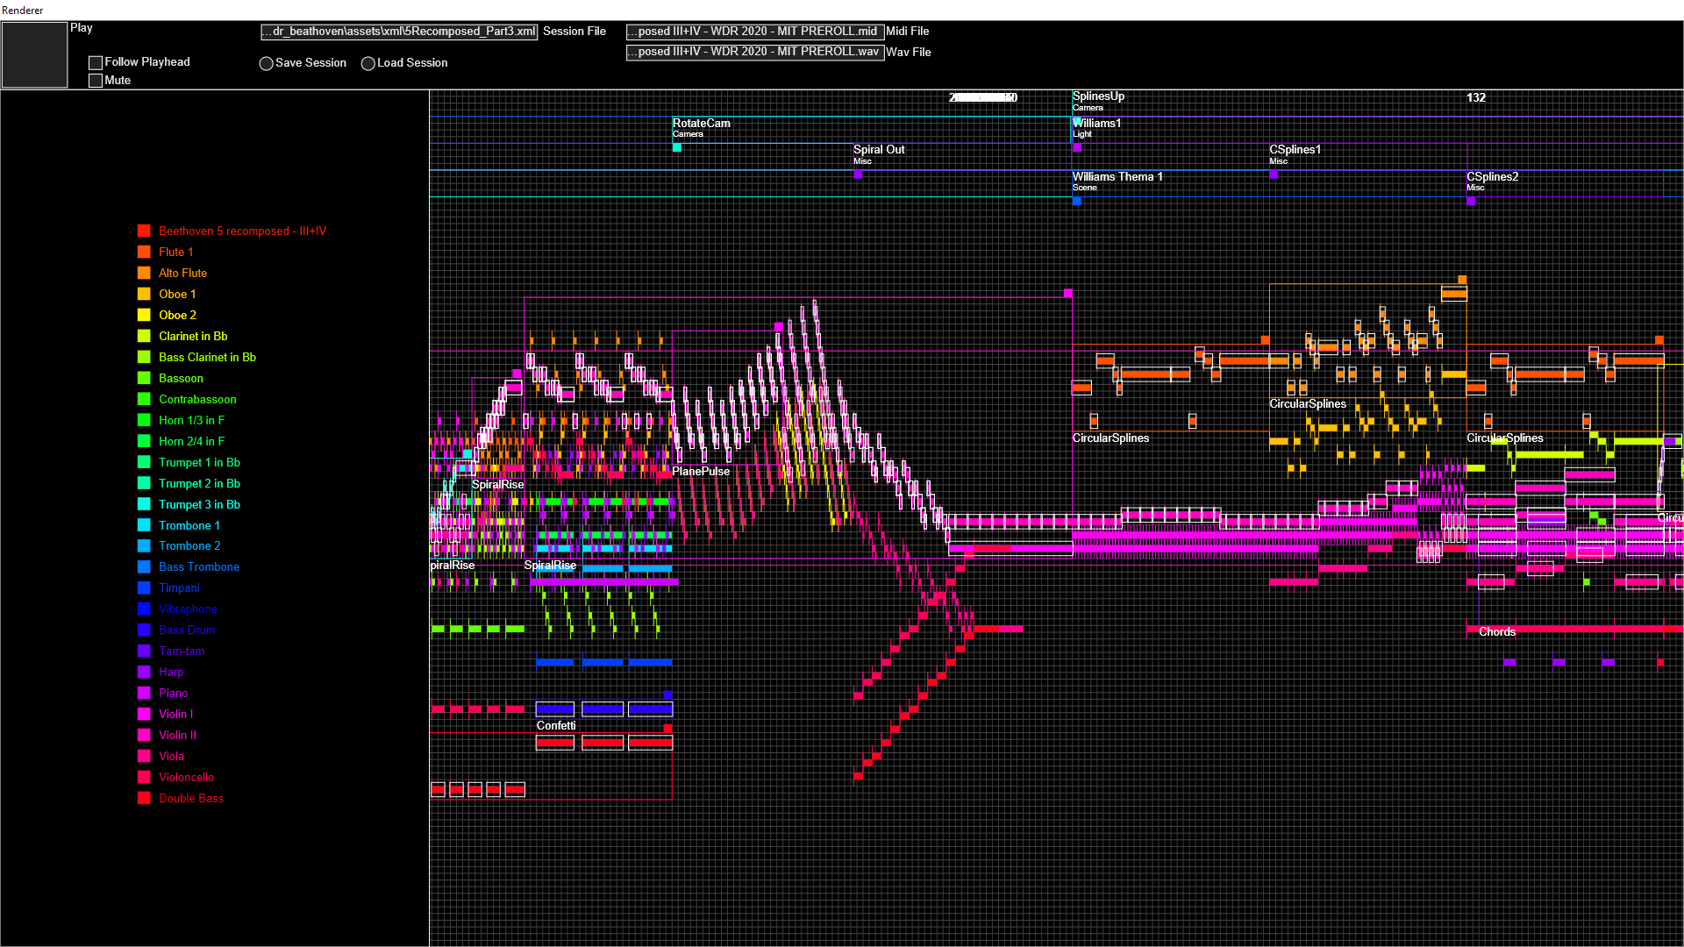This screenshot has width=1684, height=947.
Task: Select the Violoncello track label
Action: [186, 777]
